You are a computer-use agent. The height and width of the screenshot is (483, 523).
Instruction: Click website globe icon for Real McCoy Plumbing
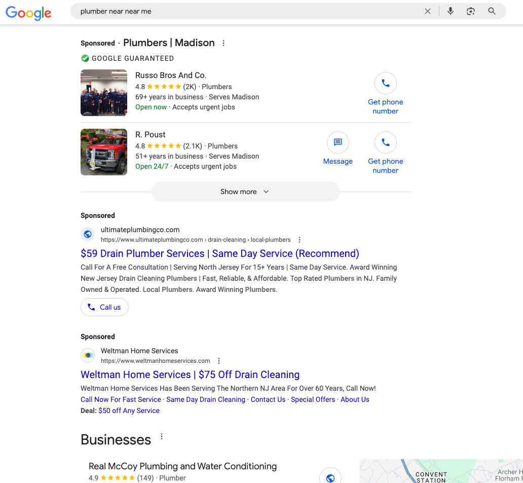click(330, 477)
